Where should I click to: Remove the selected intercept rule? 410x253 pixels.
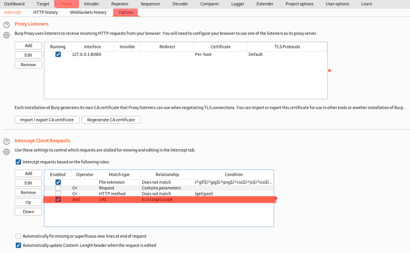(28, 193)
